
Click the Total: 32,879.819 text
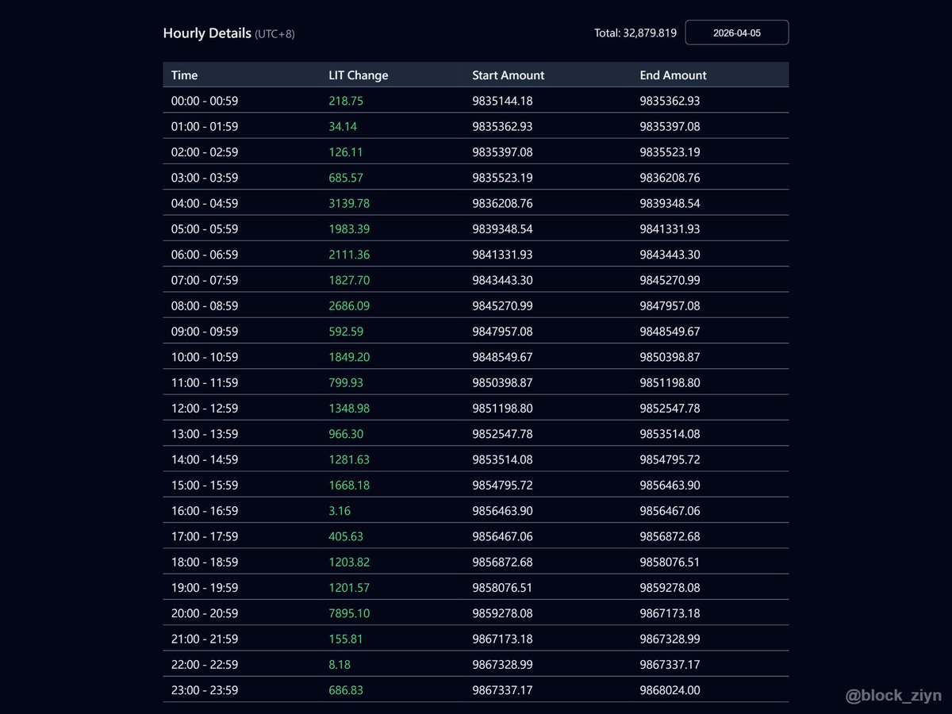[635, 33]
